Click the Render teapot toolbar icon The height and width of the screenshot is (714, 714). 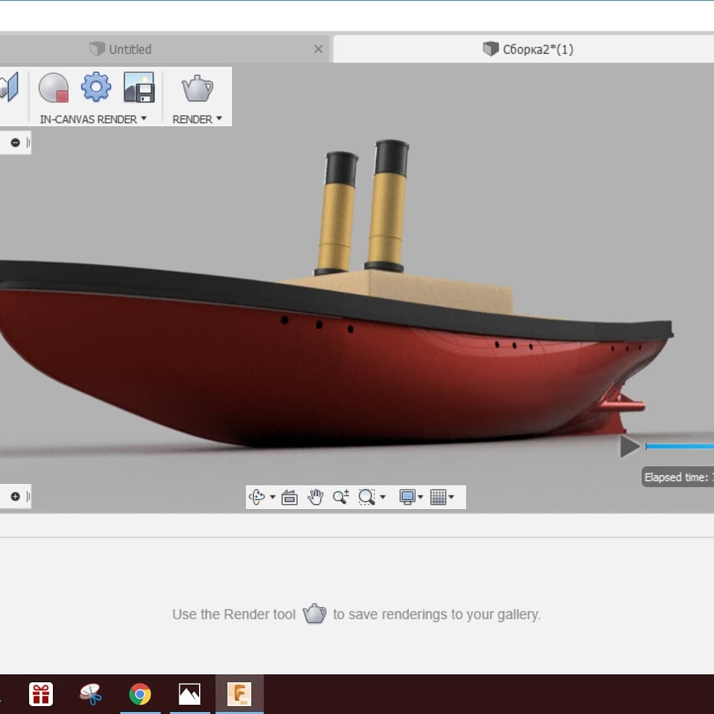(197, 88)
